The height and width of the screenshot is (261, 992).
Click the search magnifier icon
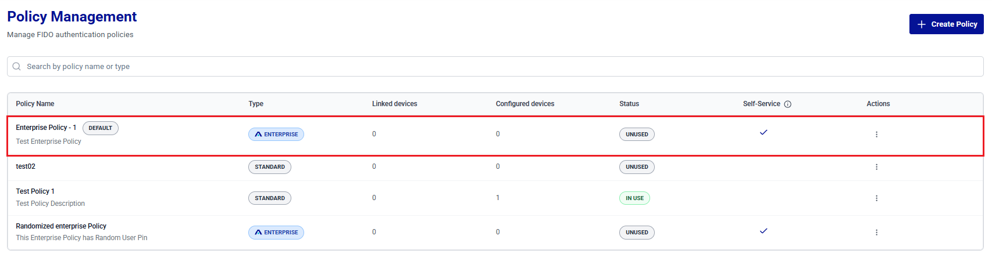tap(17, 67)
